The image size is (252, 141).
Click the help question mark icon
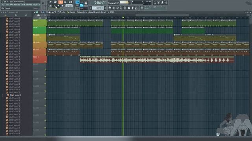click(x=166, y=3)
